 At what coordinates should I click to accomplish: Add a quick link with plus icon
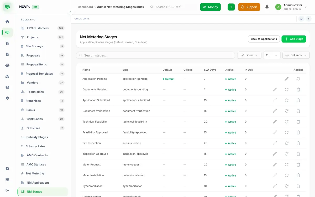click(x=308, y=19)
